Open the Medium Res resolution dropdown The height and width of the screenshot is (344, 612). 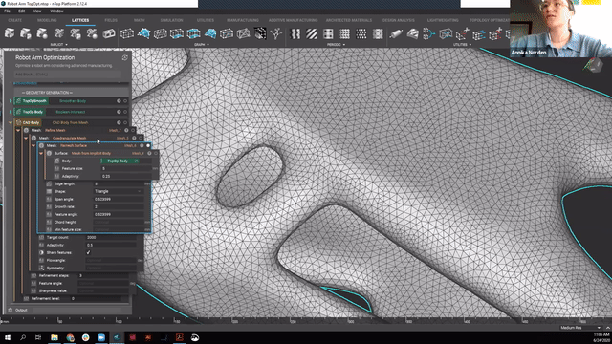[580, 328]
